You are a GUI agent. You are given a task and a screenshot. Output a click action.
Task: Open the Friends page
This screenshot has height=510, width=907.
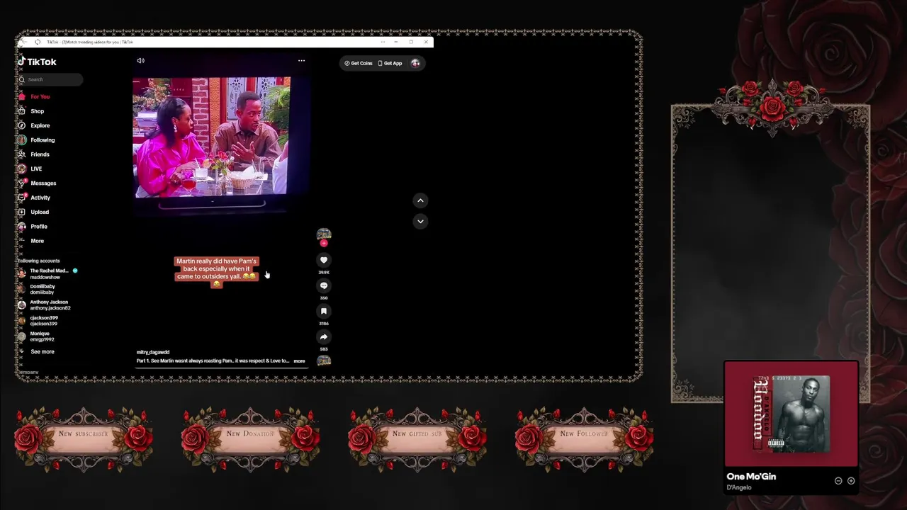click(40, 154)
